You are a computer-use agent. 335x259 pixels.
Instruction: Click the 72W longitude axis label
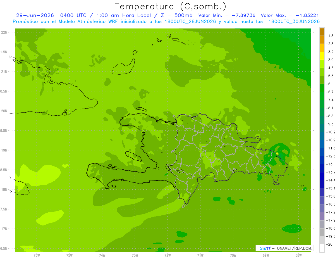[x=167, y=255]
